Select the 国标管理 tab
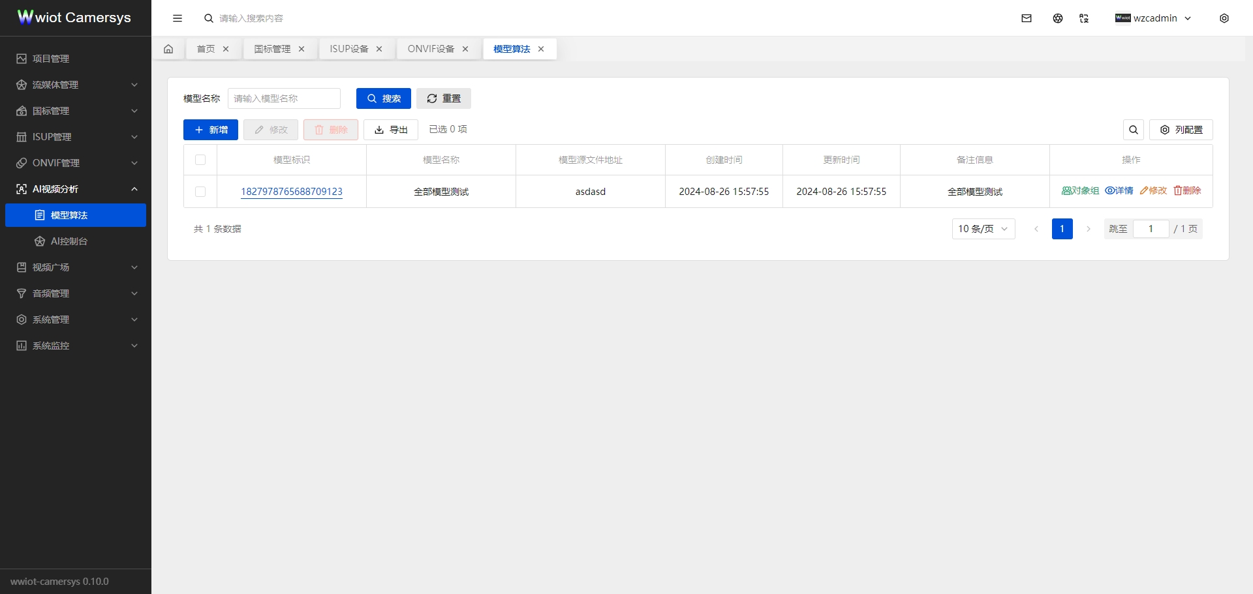1253x594 pixels. point(271,48)
